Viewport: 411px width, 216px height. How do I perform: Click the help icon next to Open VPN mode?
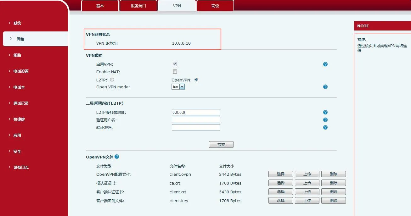coord(325,86)
